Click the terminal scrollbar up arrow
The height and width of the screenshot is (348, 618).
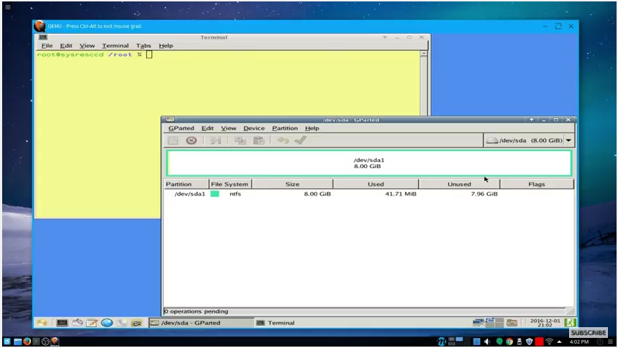[x=424, y=54]
